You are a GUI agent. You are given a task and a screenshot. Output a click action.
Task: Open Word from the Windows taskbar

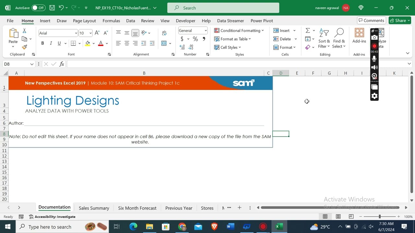point(230,227)
